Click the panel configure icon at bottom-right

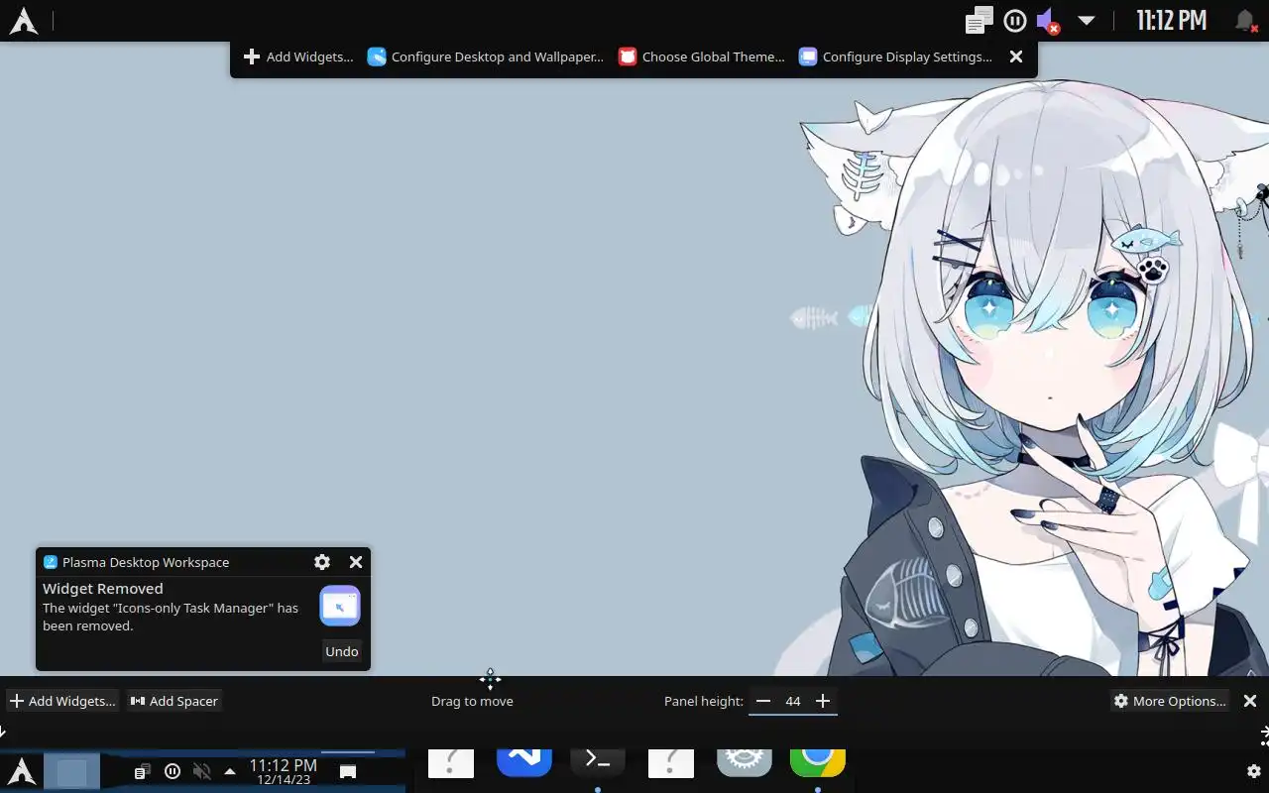[x=1253, y=770]
